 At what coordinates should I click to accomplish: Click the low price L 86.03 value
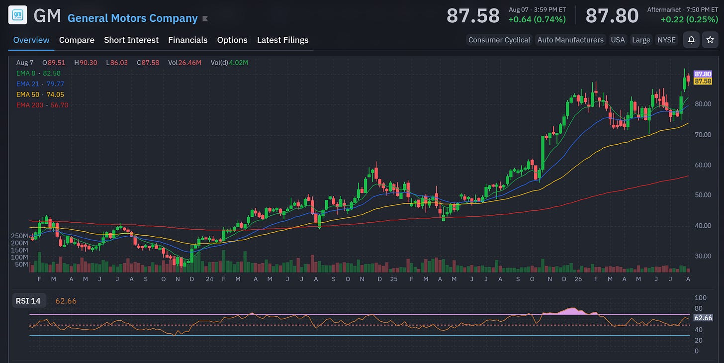(117, 63)
